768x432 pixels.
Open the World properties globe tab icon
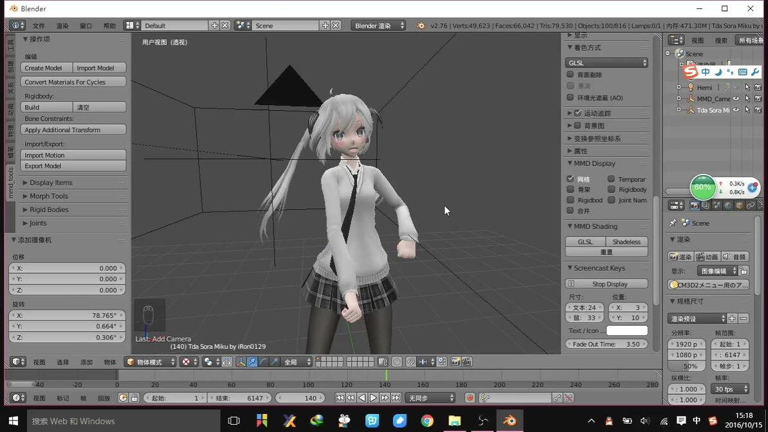[728, 205]
